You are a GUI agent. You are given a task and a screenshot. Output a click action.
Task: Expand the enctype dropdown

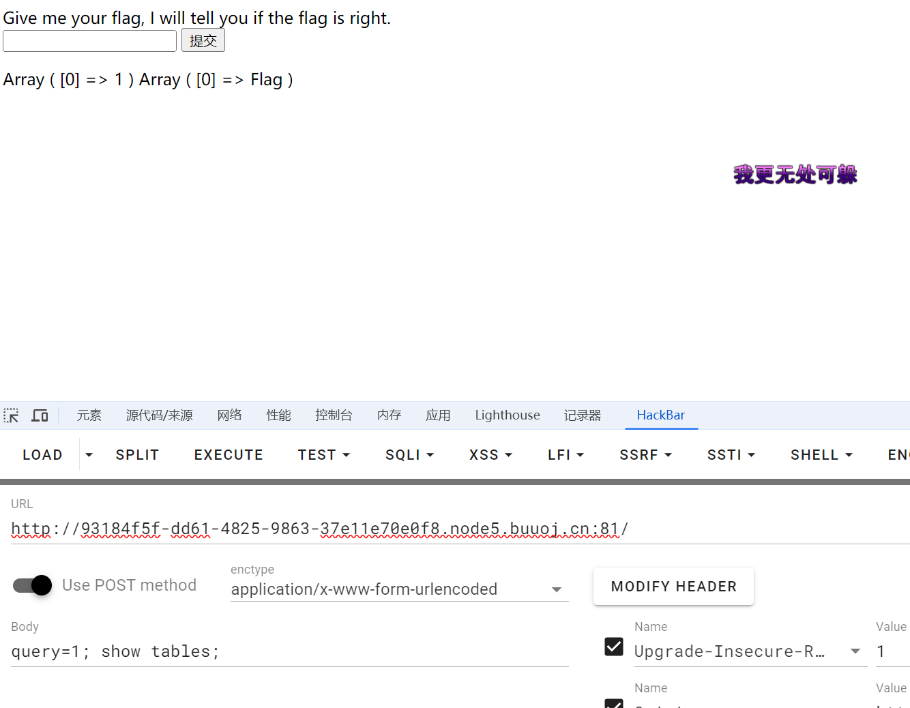(556, 589)
